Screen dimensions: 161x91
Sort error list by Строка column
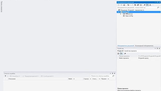coord(87,79)
